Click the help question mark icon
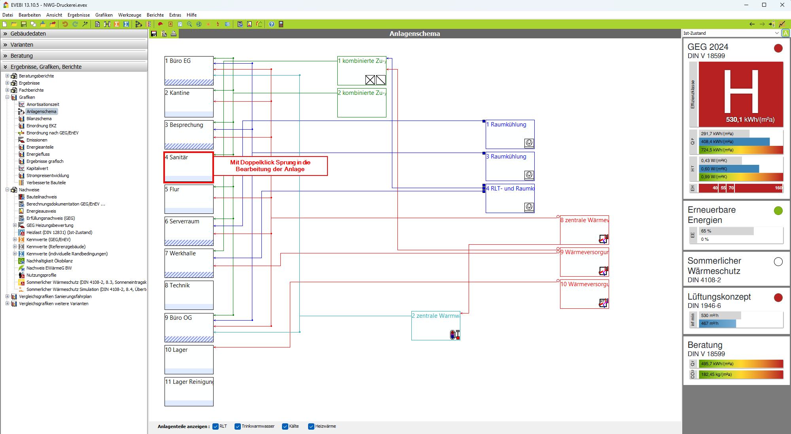 272,24
